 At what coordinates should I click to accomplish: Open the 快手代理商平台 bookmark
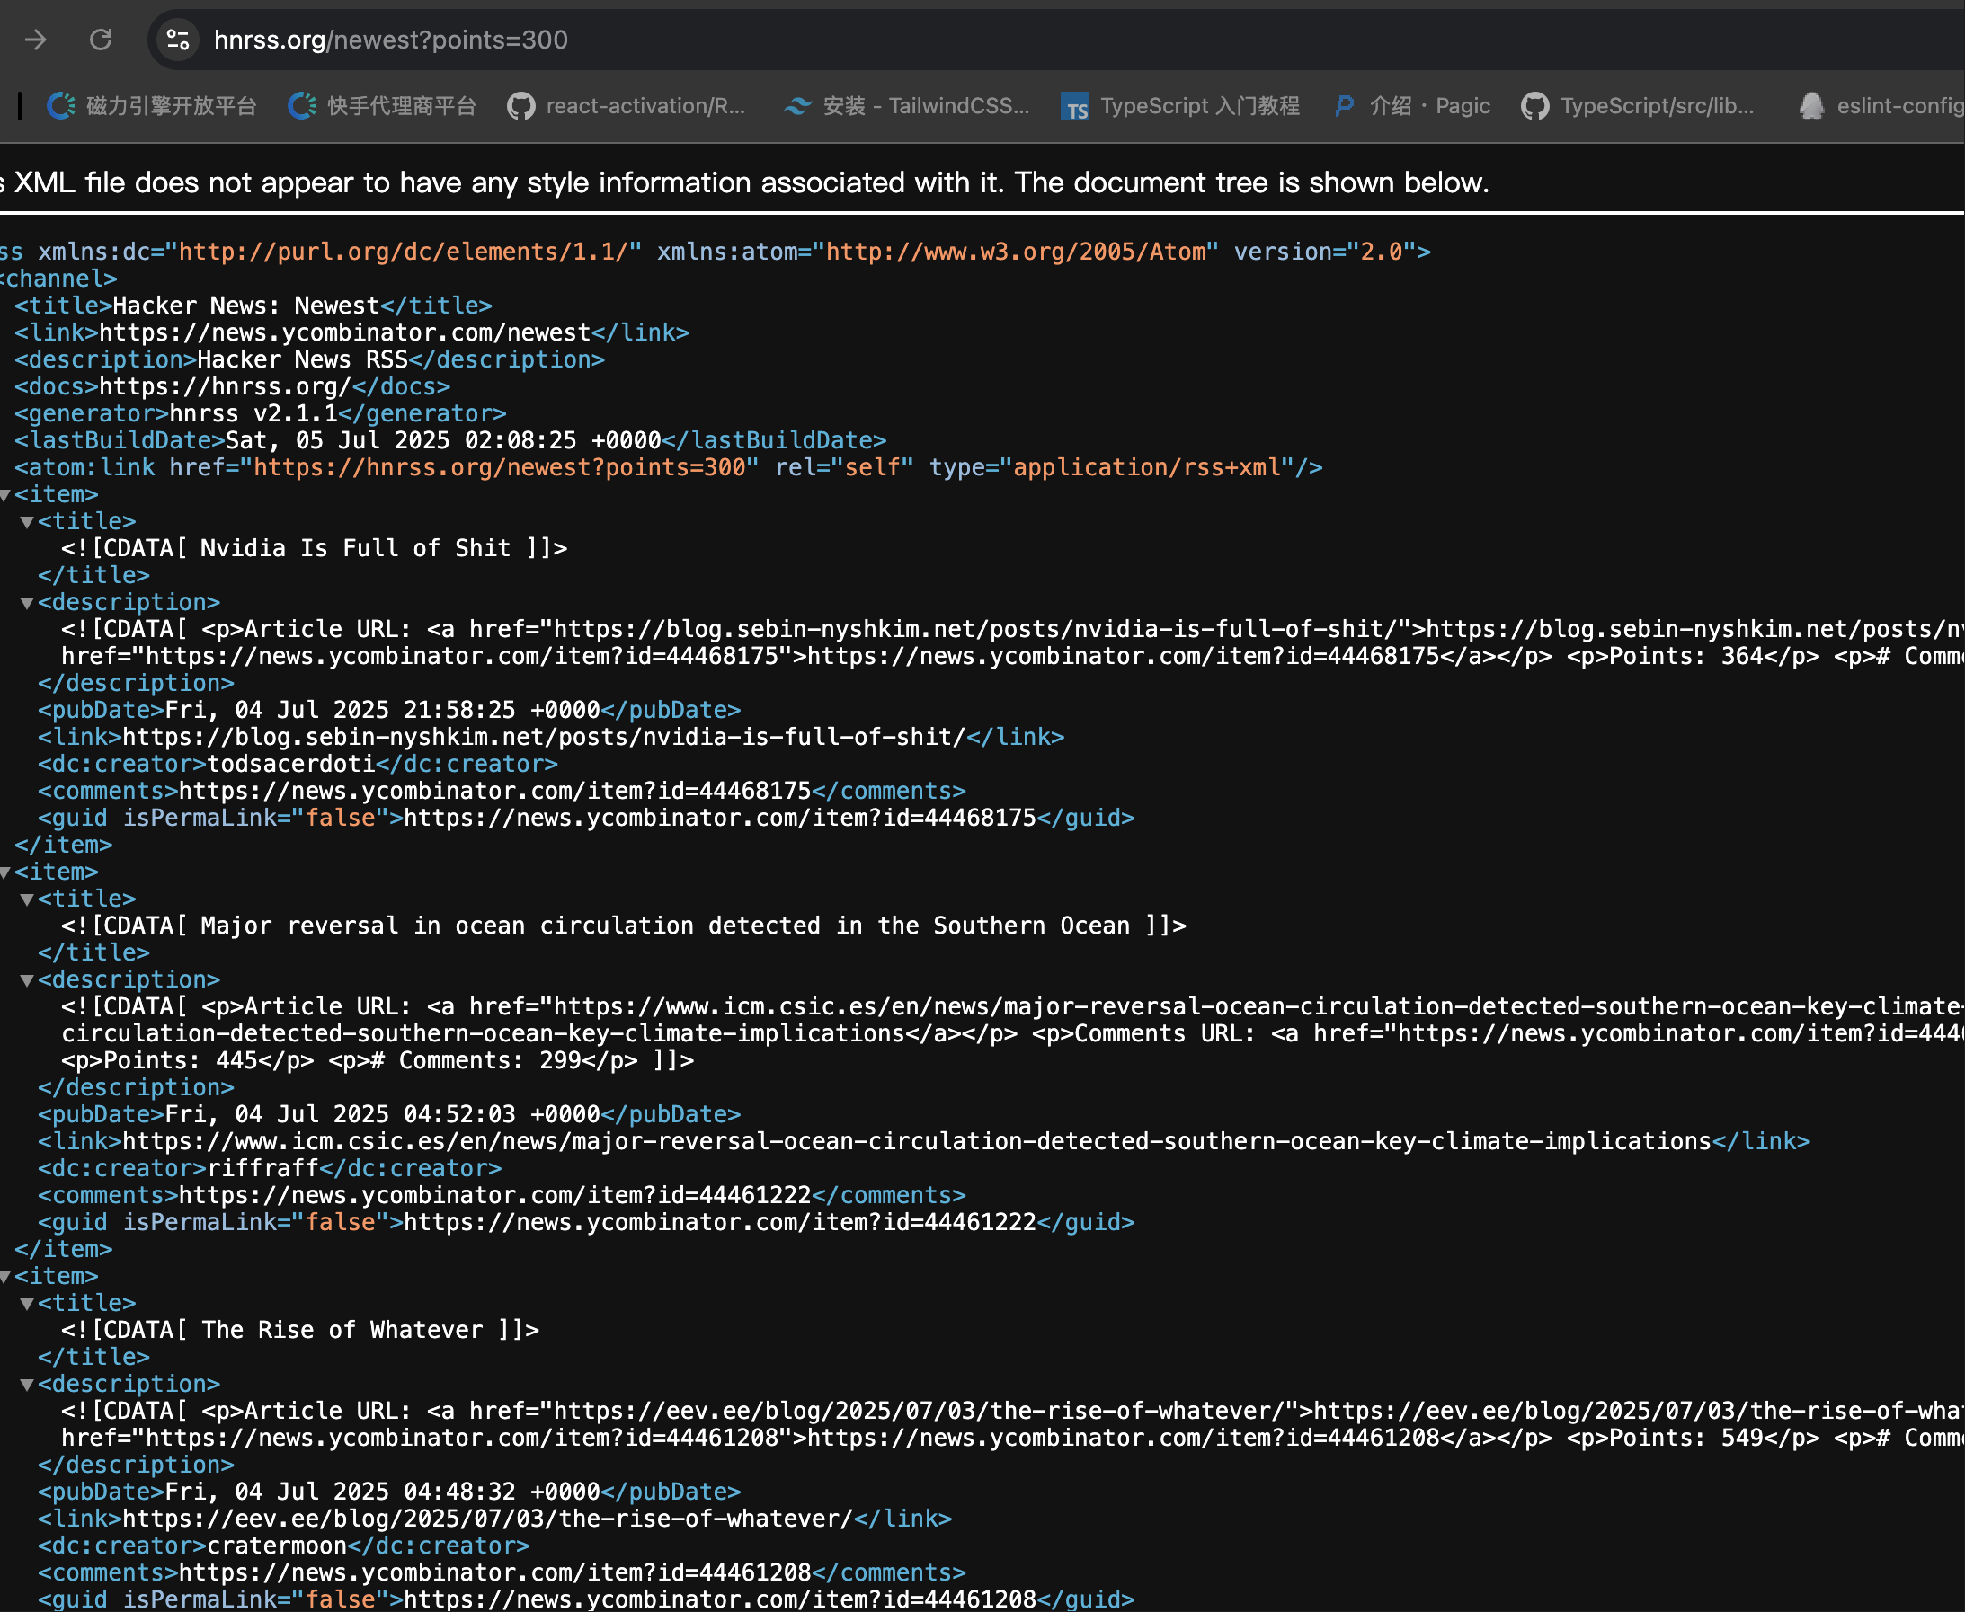click(x=383, y=107)
